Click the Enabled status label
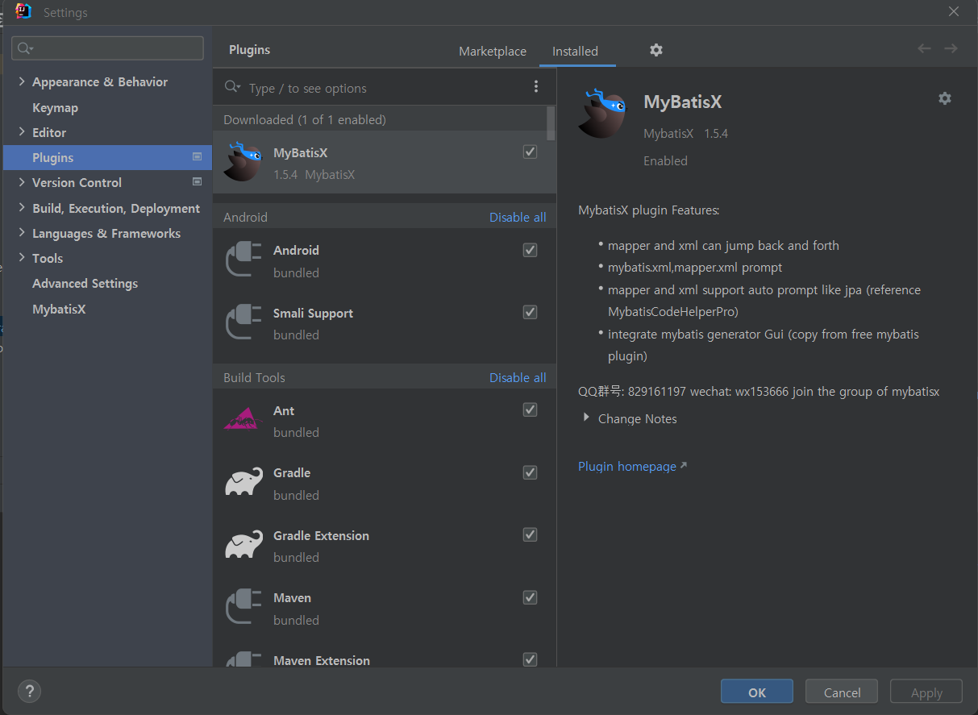Image resolution: width=978 pixels, height=715 pixels. click(665, 160)
